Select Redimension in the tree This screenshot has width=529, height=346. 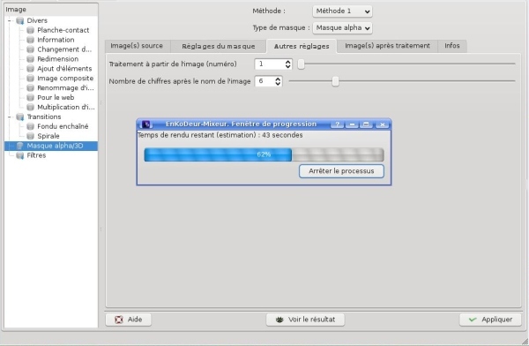pyautogui.click(x=57, y=59)
